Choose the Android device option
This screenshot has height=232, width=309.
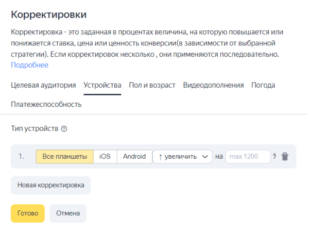pos(134,157)
